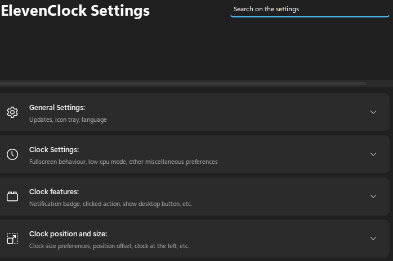Click the Fullscreen behaviour, low cpu mode description
This screenshot has width=393, height=261.
tap(123, 162)
